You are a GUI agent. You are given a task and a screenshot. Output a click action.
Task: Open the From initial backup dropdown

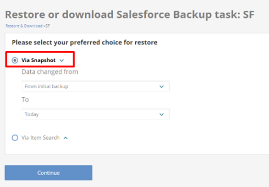96,86
